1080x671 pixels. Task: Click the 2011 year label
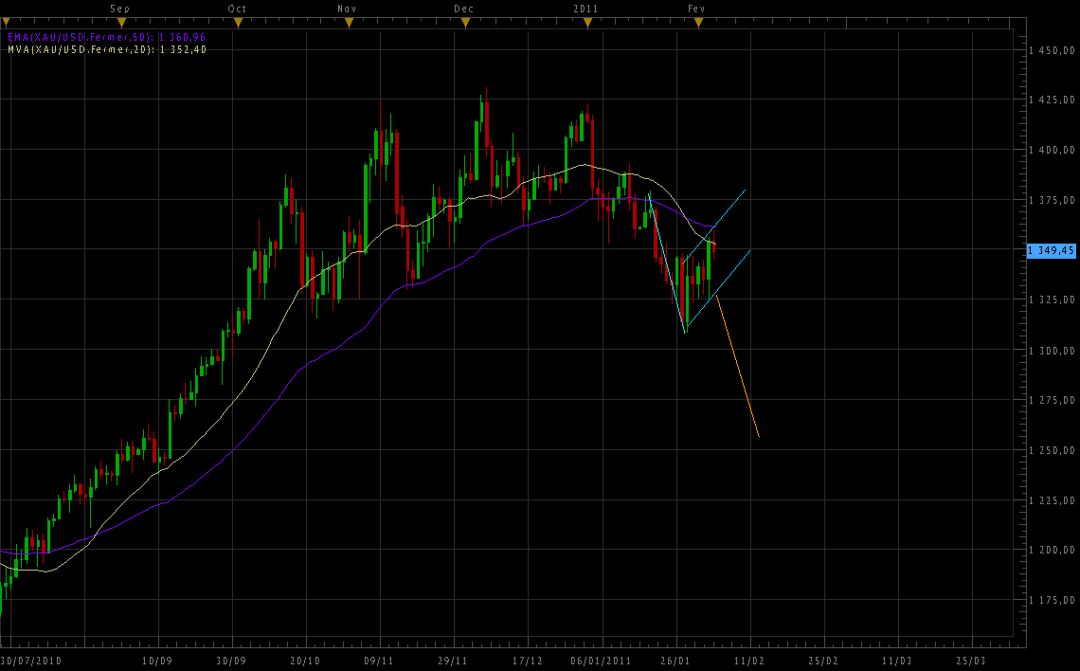tap(585, 9)
